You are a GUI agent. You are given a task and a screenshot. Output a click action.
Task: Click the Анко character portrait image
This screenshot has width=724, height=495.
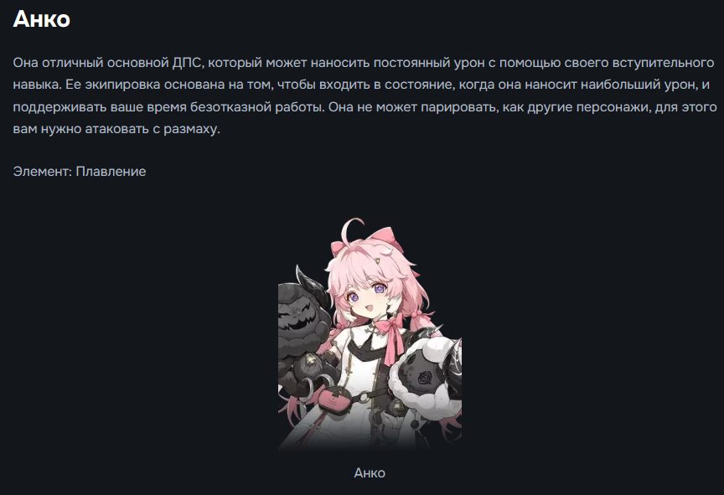370,335
